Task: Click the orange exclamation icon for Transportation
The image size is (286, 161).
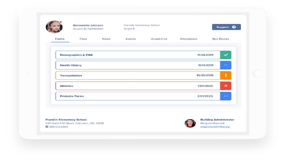Action: point(226,75)
